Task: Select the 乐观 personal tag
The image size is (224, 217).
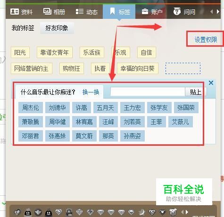Action: [x=121, y=52]
